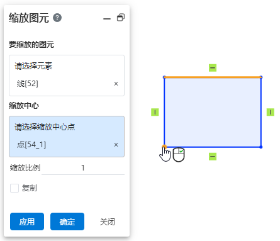
Task: Activate the 请选择缩放中心点 selection box
Action: (67, 137)
